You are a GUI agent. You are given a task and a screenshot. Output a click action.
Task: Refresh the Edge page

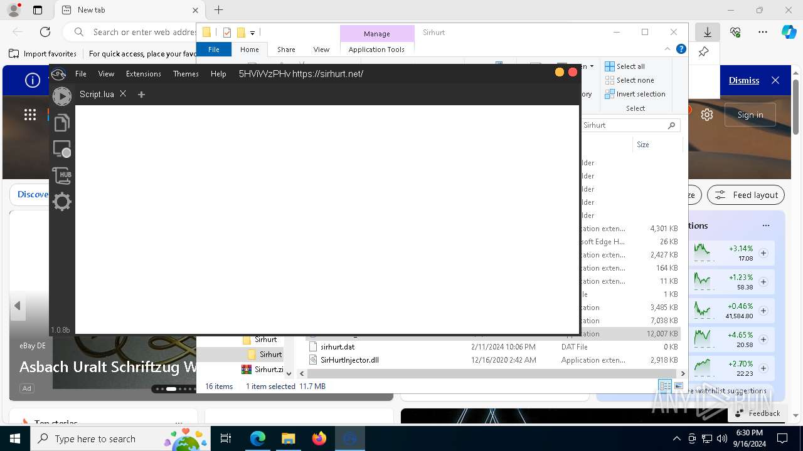[45, 32]
